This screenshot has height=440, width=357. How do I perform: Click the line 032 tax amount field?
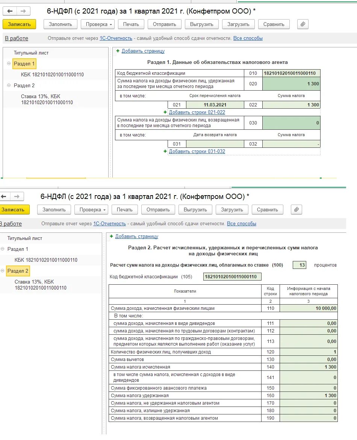(x=291, y=144)
